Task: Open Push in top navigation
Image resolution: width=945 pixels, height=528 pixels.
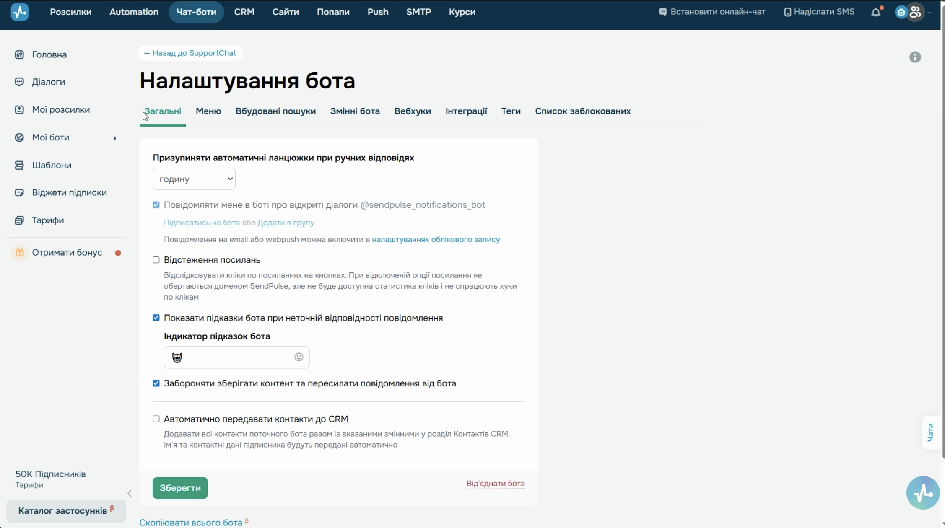Action: (x=378, y=12)
